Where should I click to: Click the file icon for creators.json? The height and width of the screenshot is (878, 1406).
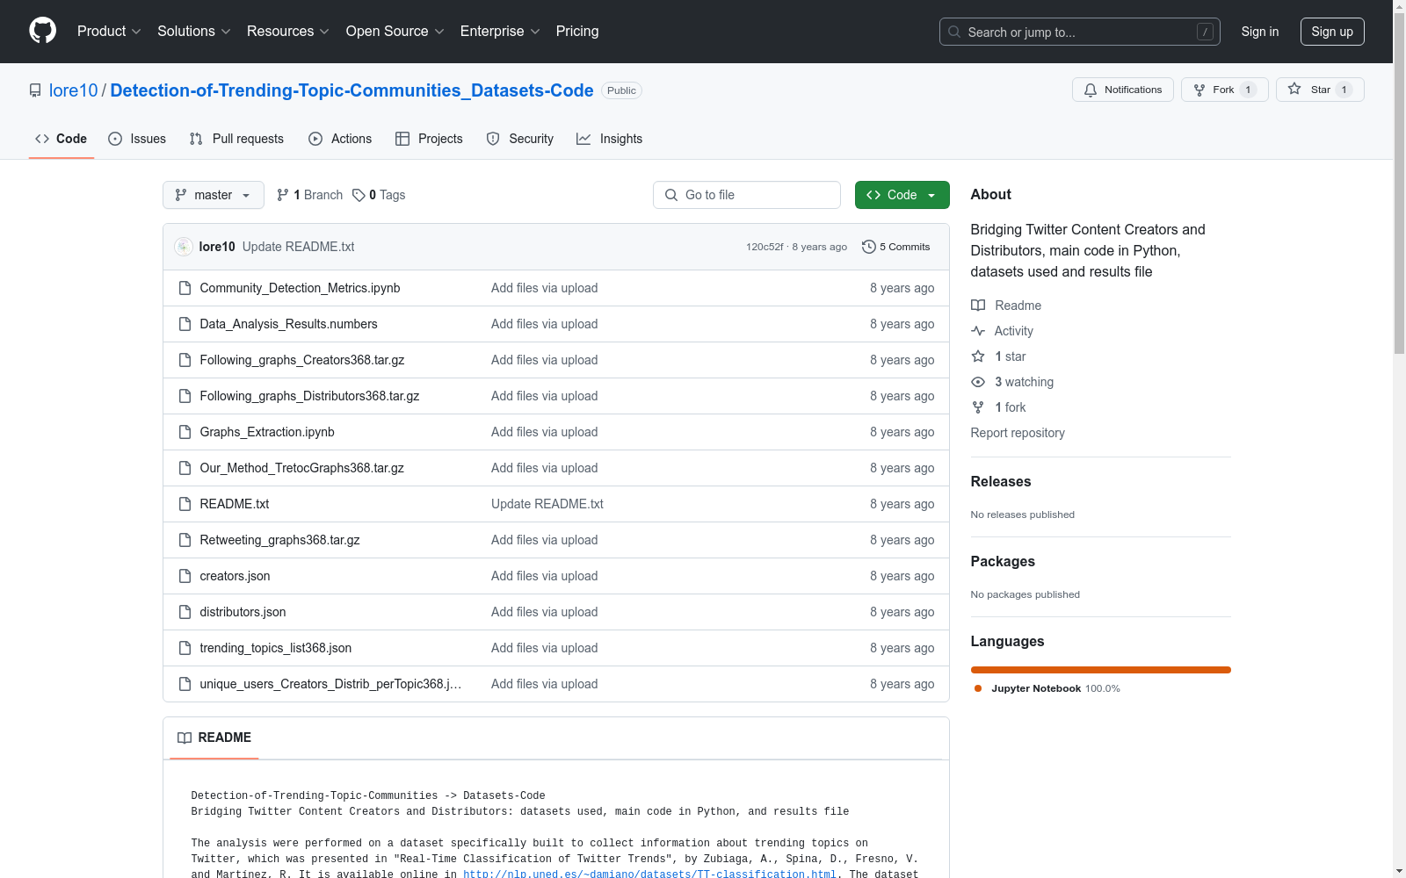pyautogui.click(x=185, y=576)
